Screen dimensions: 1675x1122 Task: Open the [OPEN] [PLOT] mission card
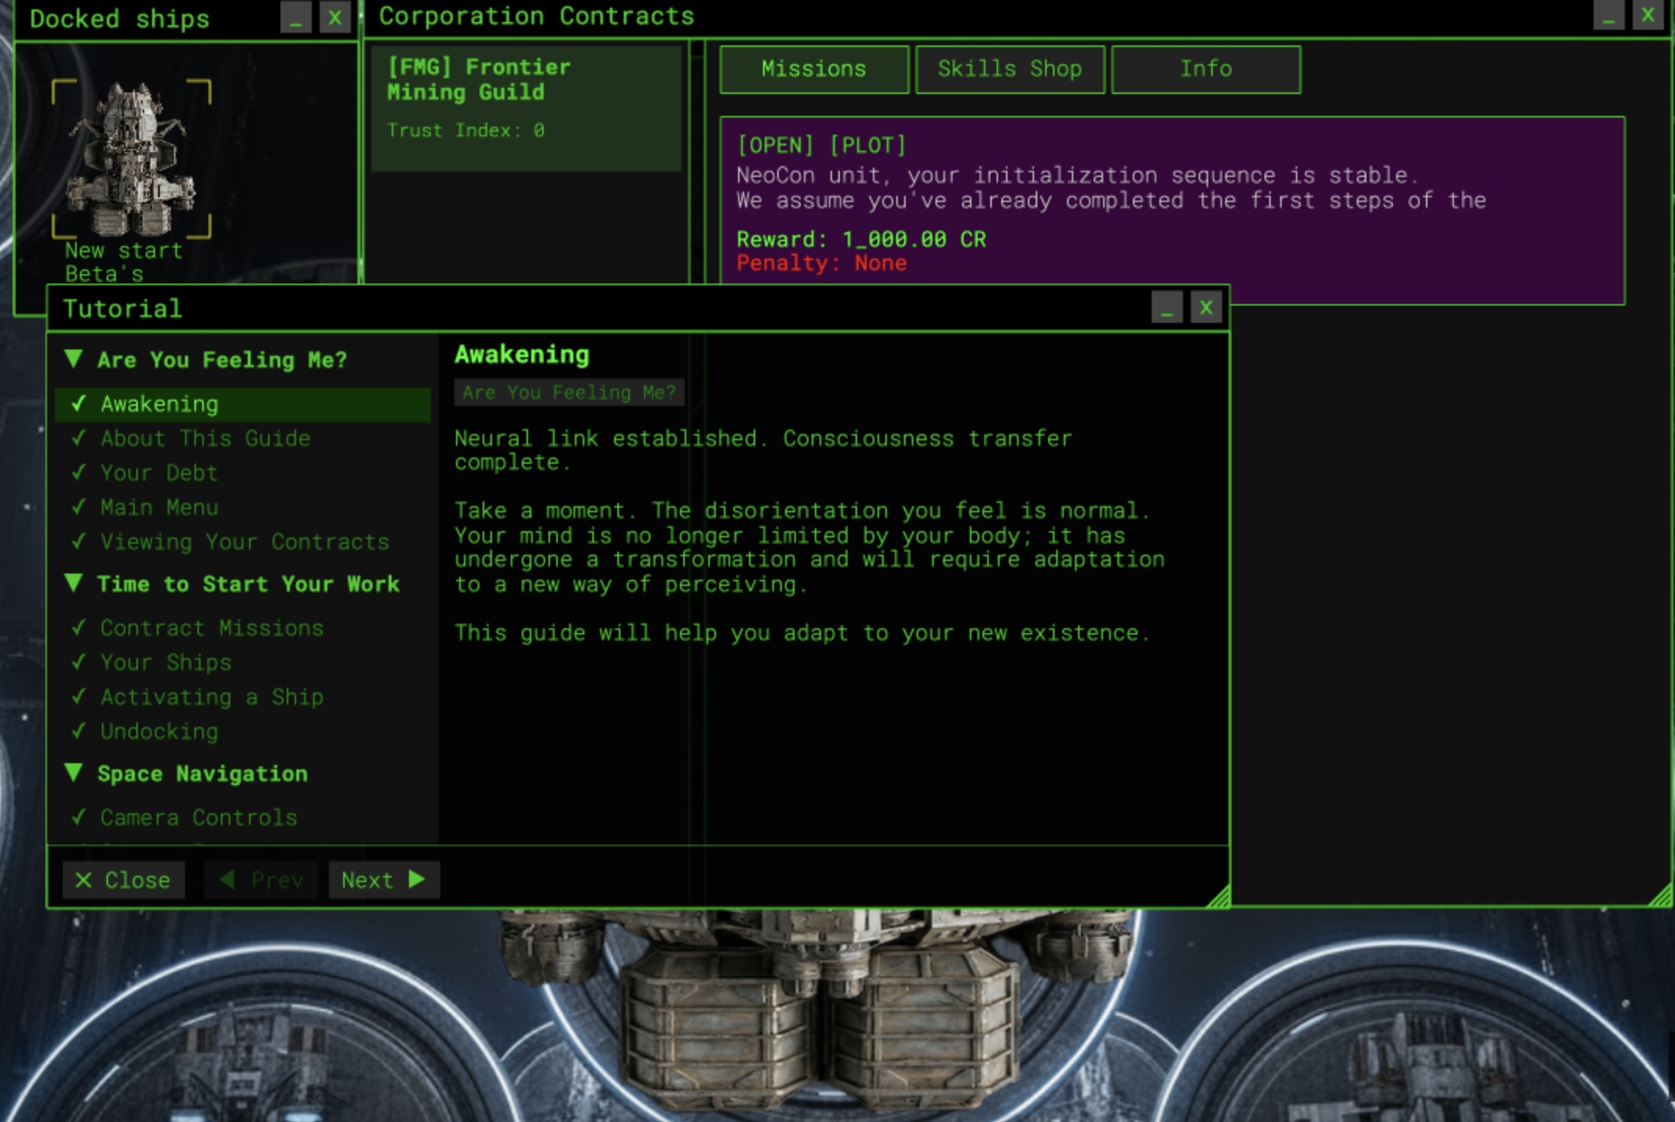pos(1171,205)
